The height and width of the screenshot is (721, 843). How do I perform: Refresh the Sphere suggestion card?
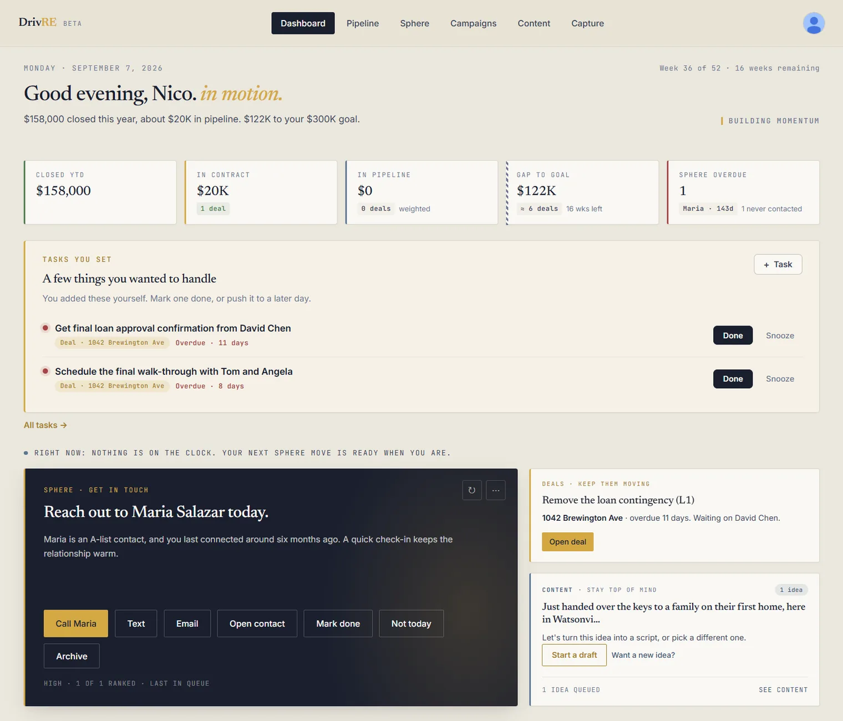point(472,490)
